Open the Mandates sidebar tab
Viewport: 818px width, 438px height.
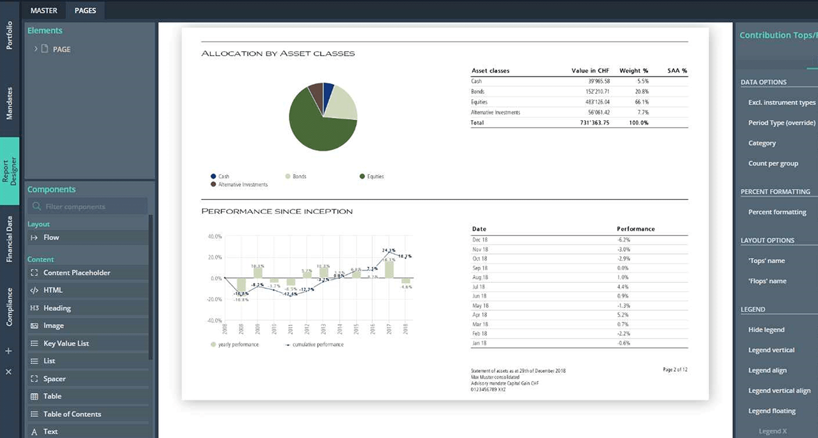point(9,103)
